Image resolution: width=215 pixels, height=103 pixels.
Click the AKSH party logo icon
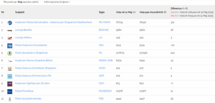10,69
